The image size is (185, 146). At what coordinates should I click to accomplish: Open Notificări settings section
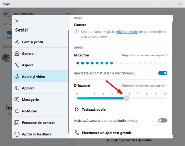[x=40, y=111]
